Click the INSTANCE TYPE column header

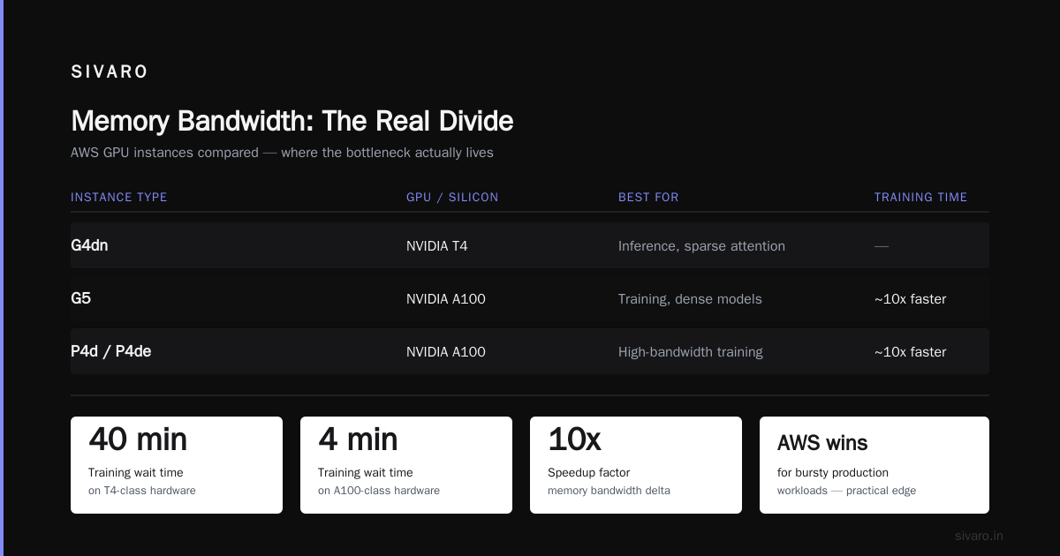[118, 197]
